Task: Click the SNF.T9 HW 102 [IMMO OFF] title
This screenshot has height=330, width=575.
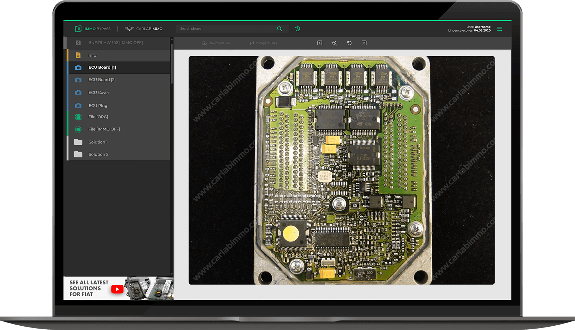Action: (116, 43)
